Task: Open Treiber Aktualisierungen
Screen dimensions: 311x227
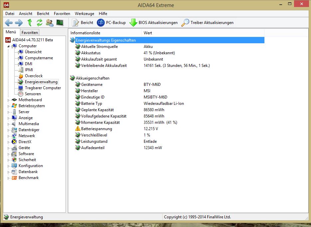Action: [208, 23]
